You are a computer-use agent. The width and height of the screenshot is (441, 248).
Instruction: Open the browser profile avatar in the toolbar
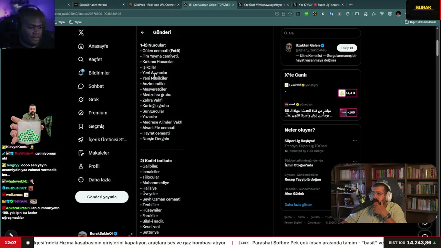point(398,14)
